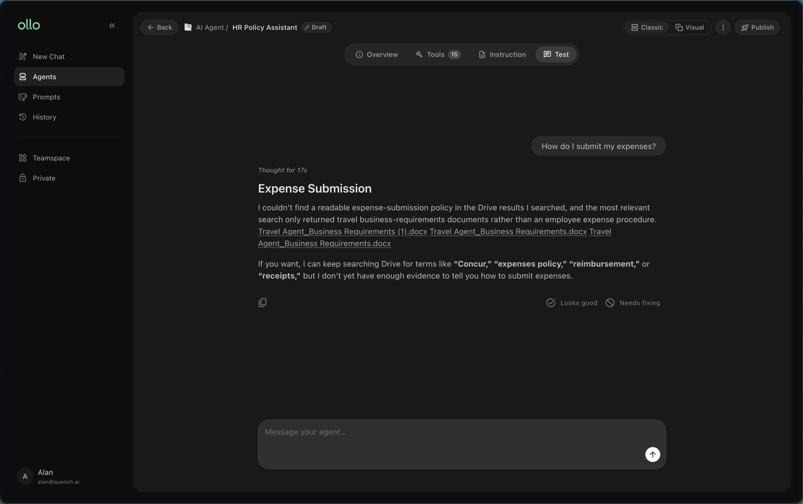This screenshot has width=803, height=504.
Task: Open the Private space
Action: [x=69, y=178]
